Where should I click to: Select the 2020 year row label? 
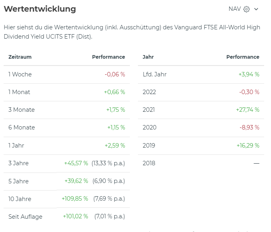149,127
